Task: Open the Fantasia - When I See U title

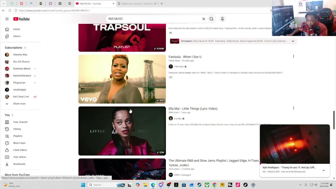Action: [x=185, y=57]
